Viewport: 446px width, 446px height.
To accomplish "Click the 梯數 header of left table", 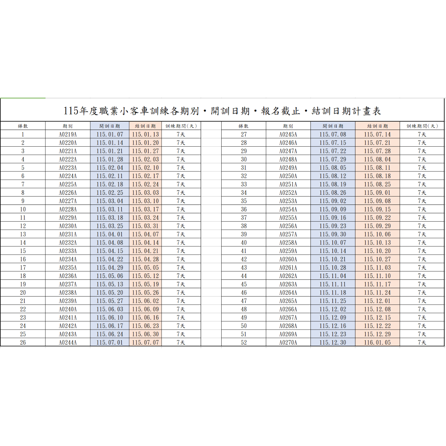I will click(24, 125).
